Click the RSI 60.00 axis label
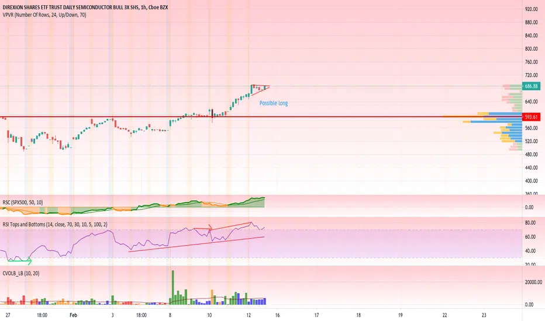Image resolution: width=545 pixels, height=321 pixels. [x=530, y=237]
